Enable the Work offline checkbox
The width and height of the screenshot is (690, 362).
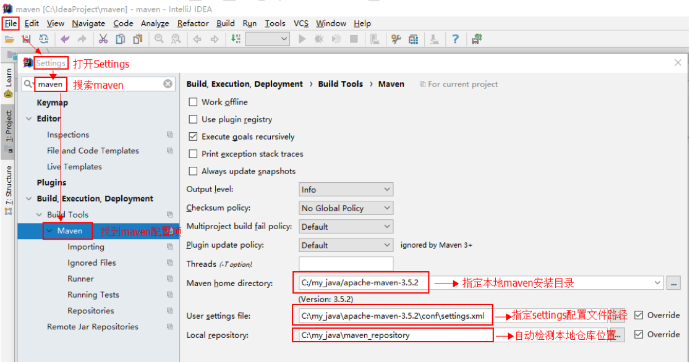(193, 102)
